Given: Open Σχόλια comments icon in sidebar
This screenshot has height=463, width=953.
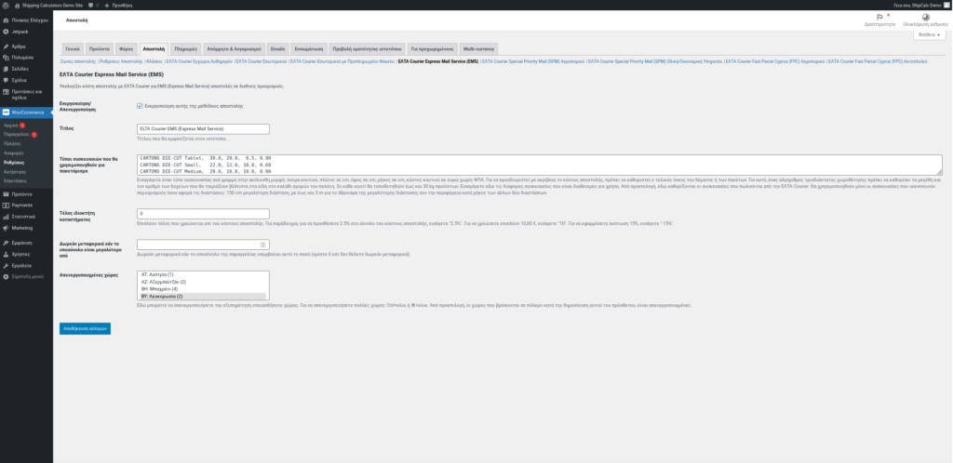Looking at the screenshot, I should pos(6,80).
